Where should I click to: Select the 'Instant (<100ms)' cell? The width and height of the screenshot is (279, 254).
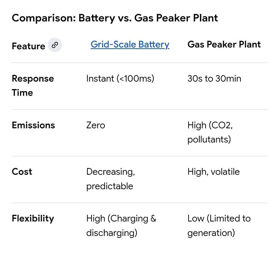tap(120, 78)
